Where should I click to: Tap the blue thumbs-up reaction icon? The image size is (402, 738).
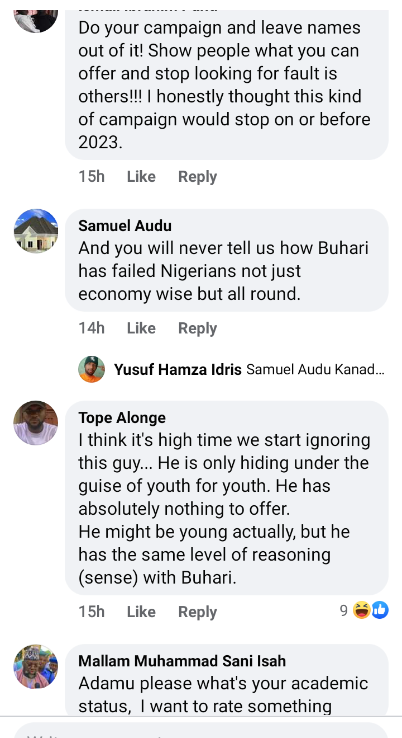point(380,610)
